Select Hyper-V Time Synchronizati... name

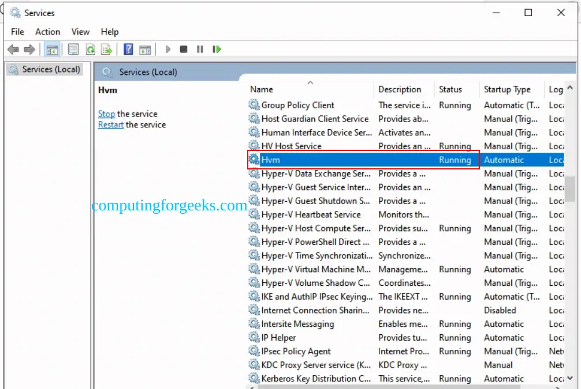point(317,255)
